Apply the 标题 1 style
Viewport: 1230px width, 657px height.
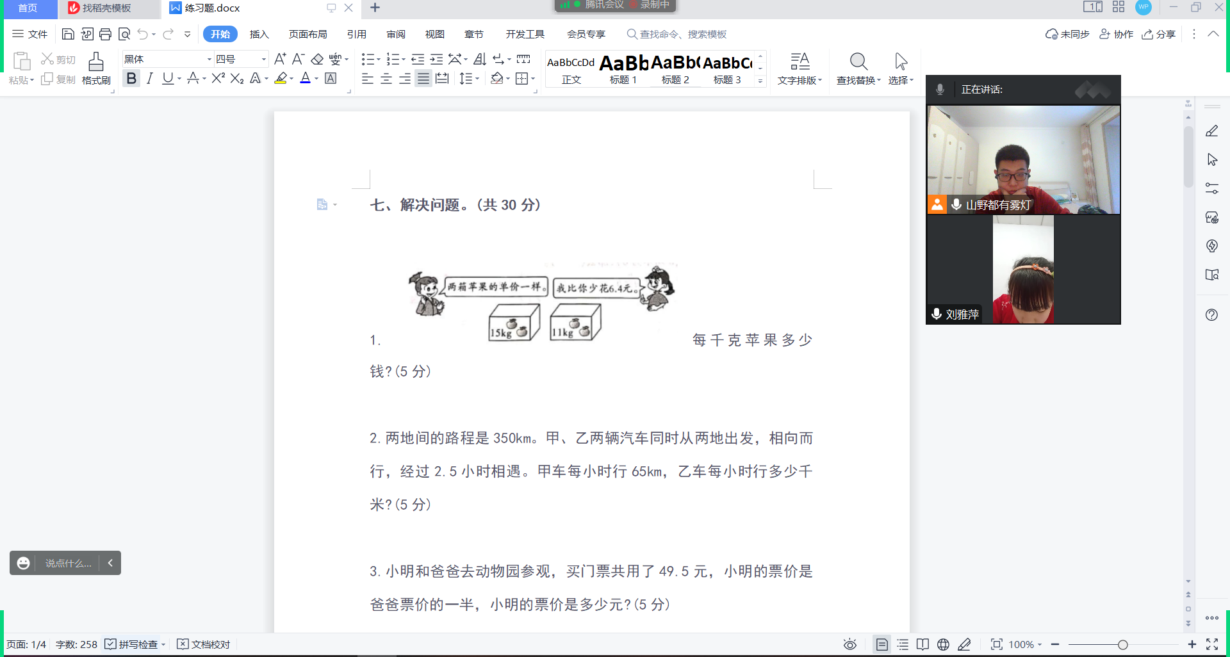point(623,69)
